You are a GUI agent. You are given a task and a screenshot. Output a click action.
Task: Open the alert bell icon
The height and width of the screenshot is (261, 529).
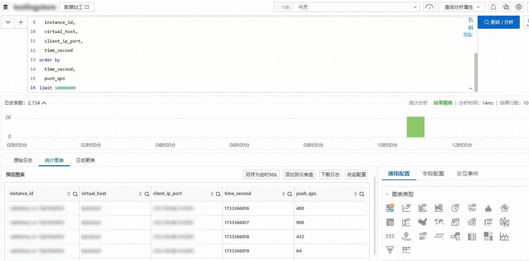[493, 7]
